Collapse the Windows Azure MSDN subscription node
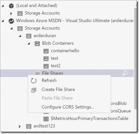The height and width of the screenshot is (134, 139). coord(3,21)
